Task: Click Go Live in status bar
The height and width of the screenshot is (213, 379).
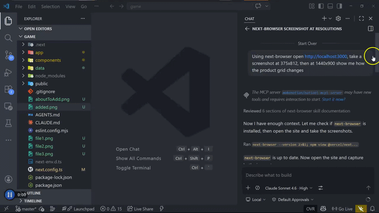Action: [x=342, y=209]
